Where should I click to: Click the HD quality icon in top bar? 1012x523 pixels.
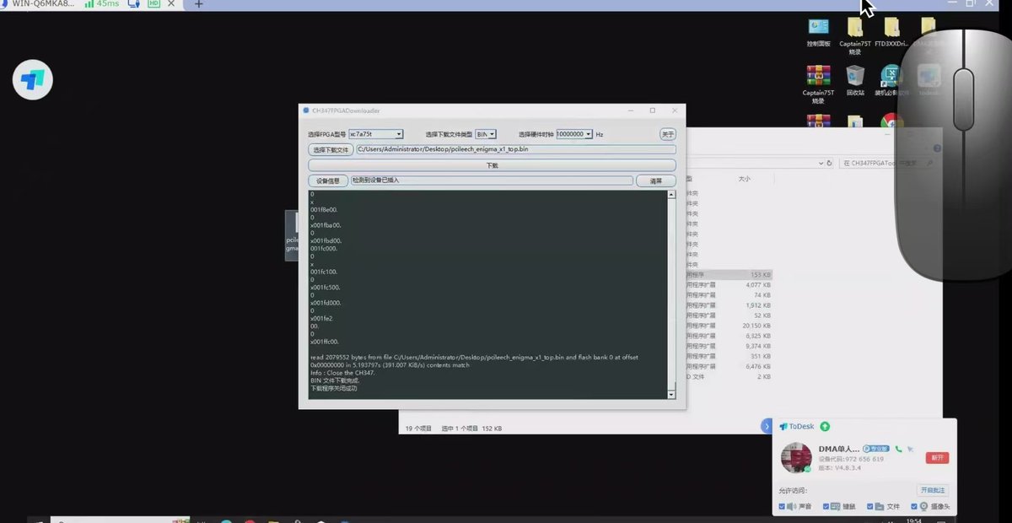[x=153, y=4]
